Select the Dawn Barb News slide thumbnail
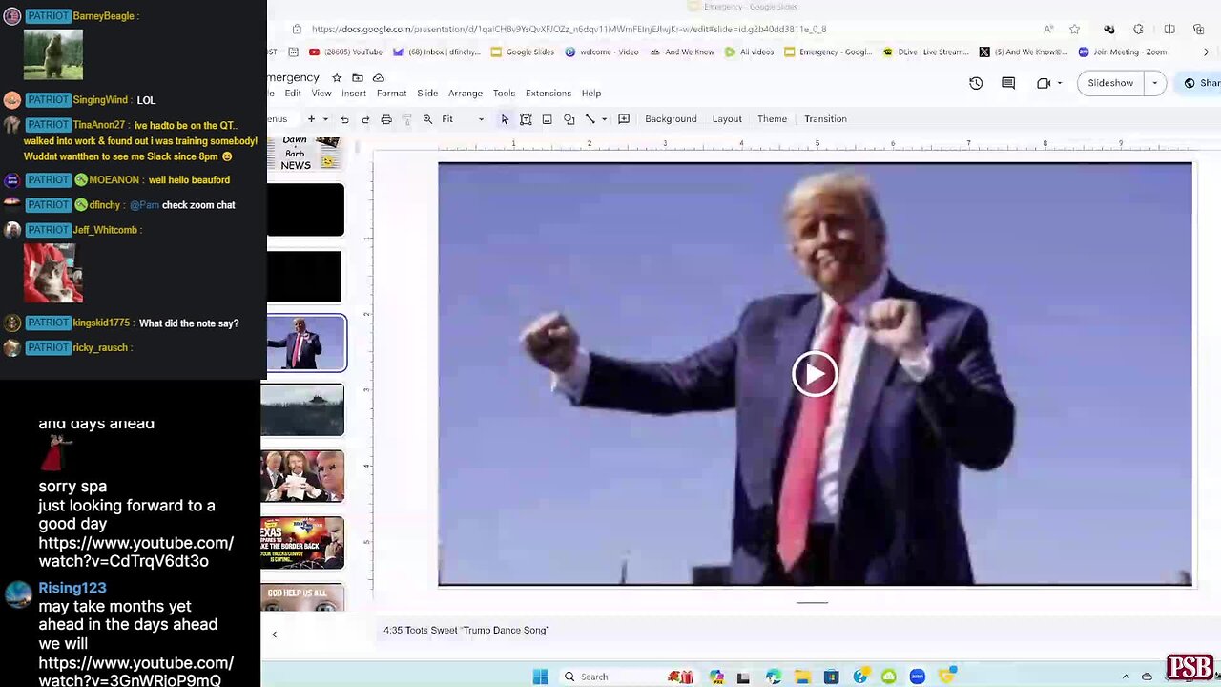The image size is (1221, 687). pos(305,154)
